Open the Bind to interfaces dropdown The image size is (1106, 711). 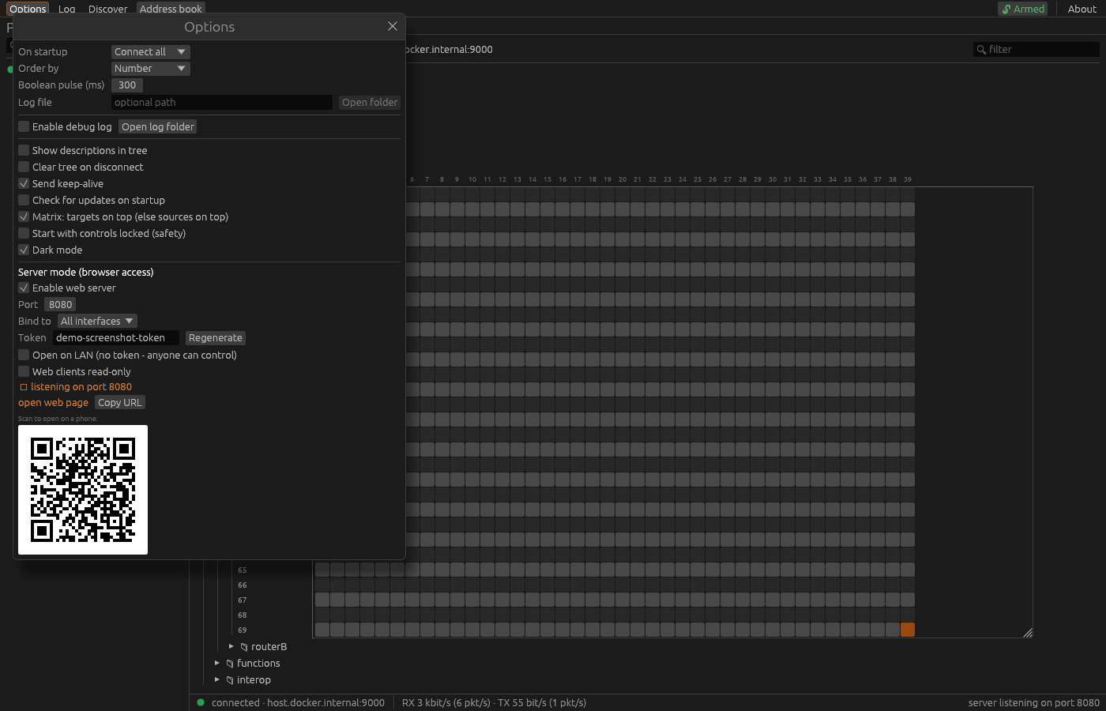[x=97, y=321]
